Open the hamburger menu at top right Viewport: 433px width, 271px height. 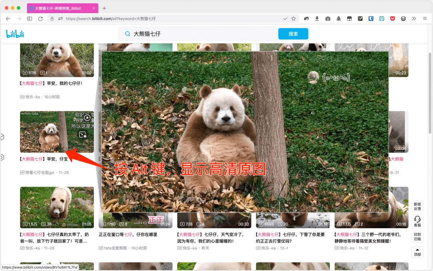425,18
